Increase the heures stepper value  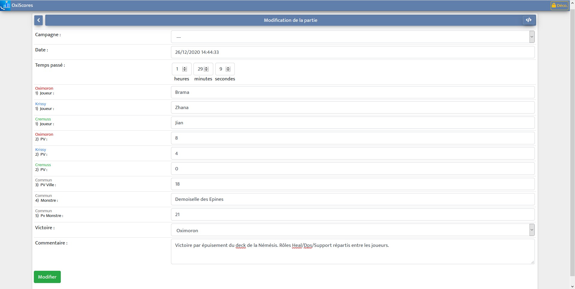[x=185, y=68]
